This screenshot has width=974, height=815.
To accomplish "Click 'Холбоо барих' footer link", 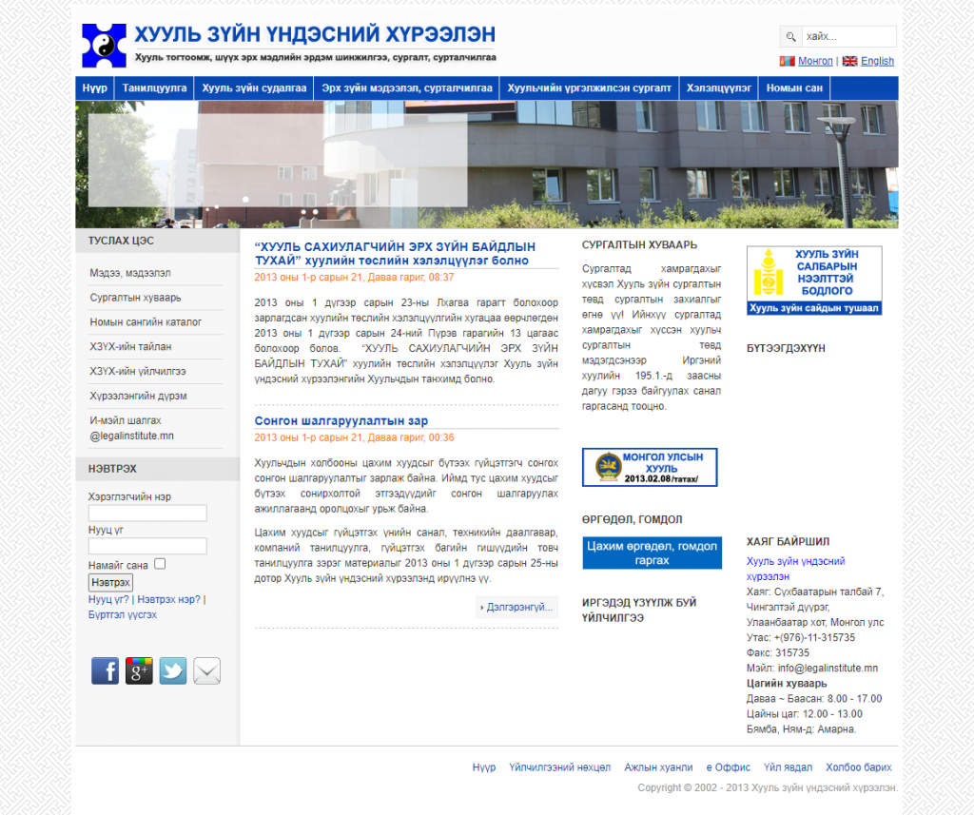I will click(858, 767).
